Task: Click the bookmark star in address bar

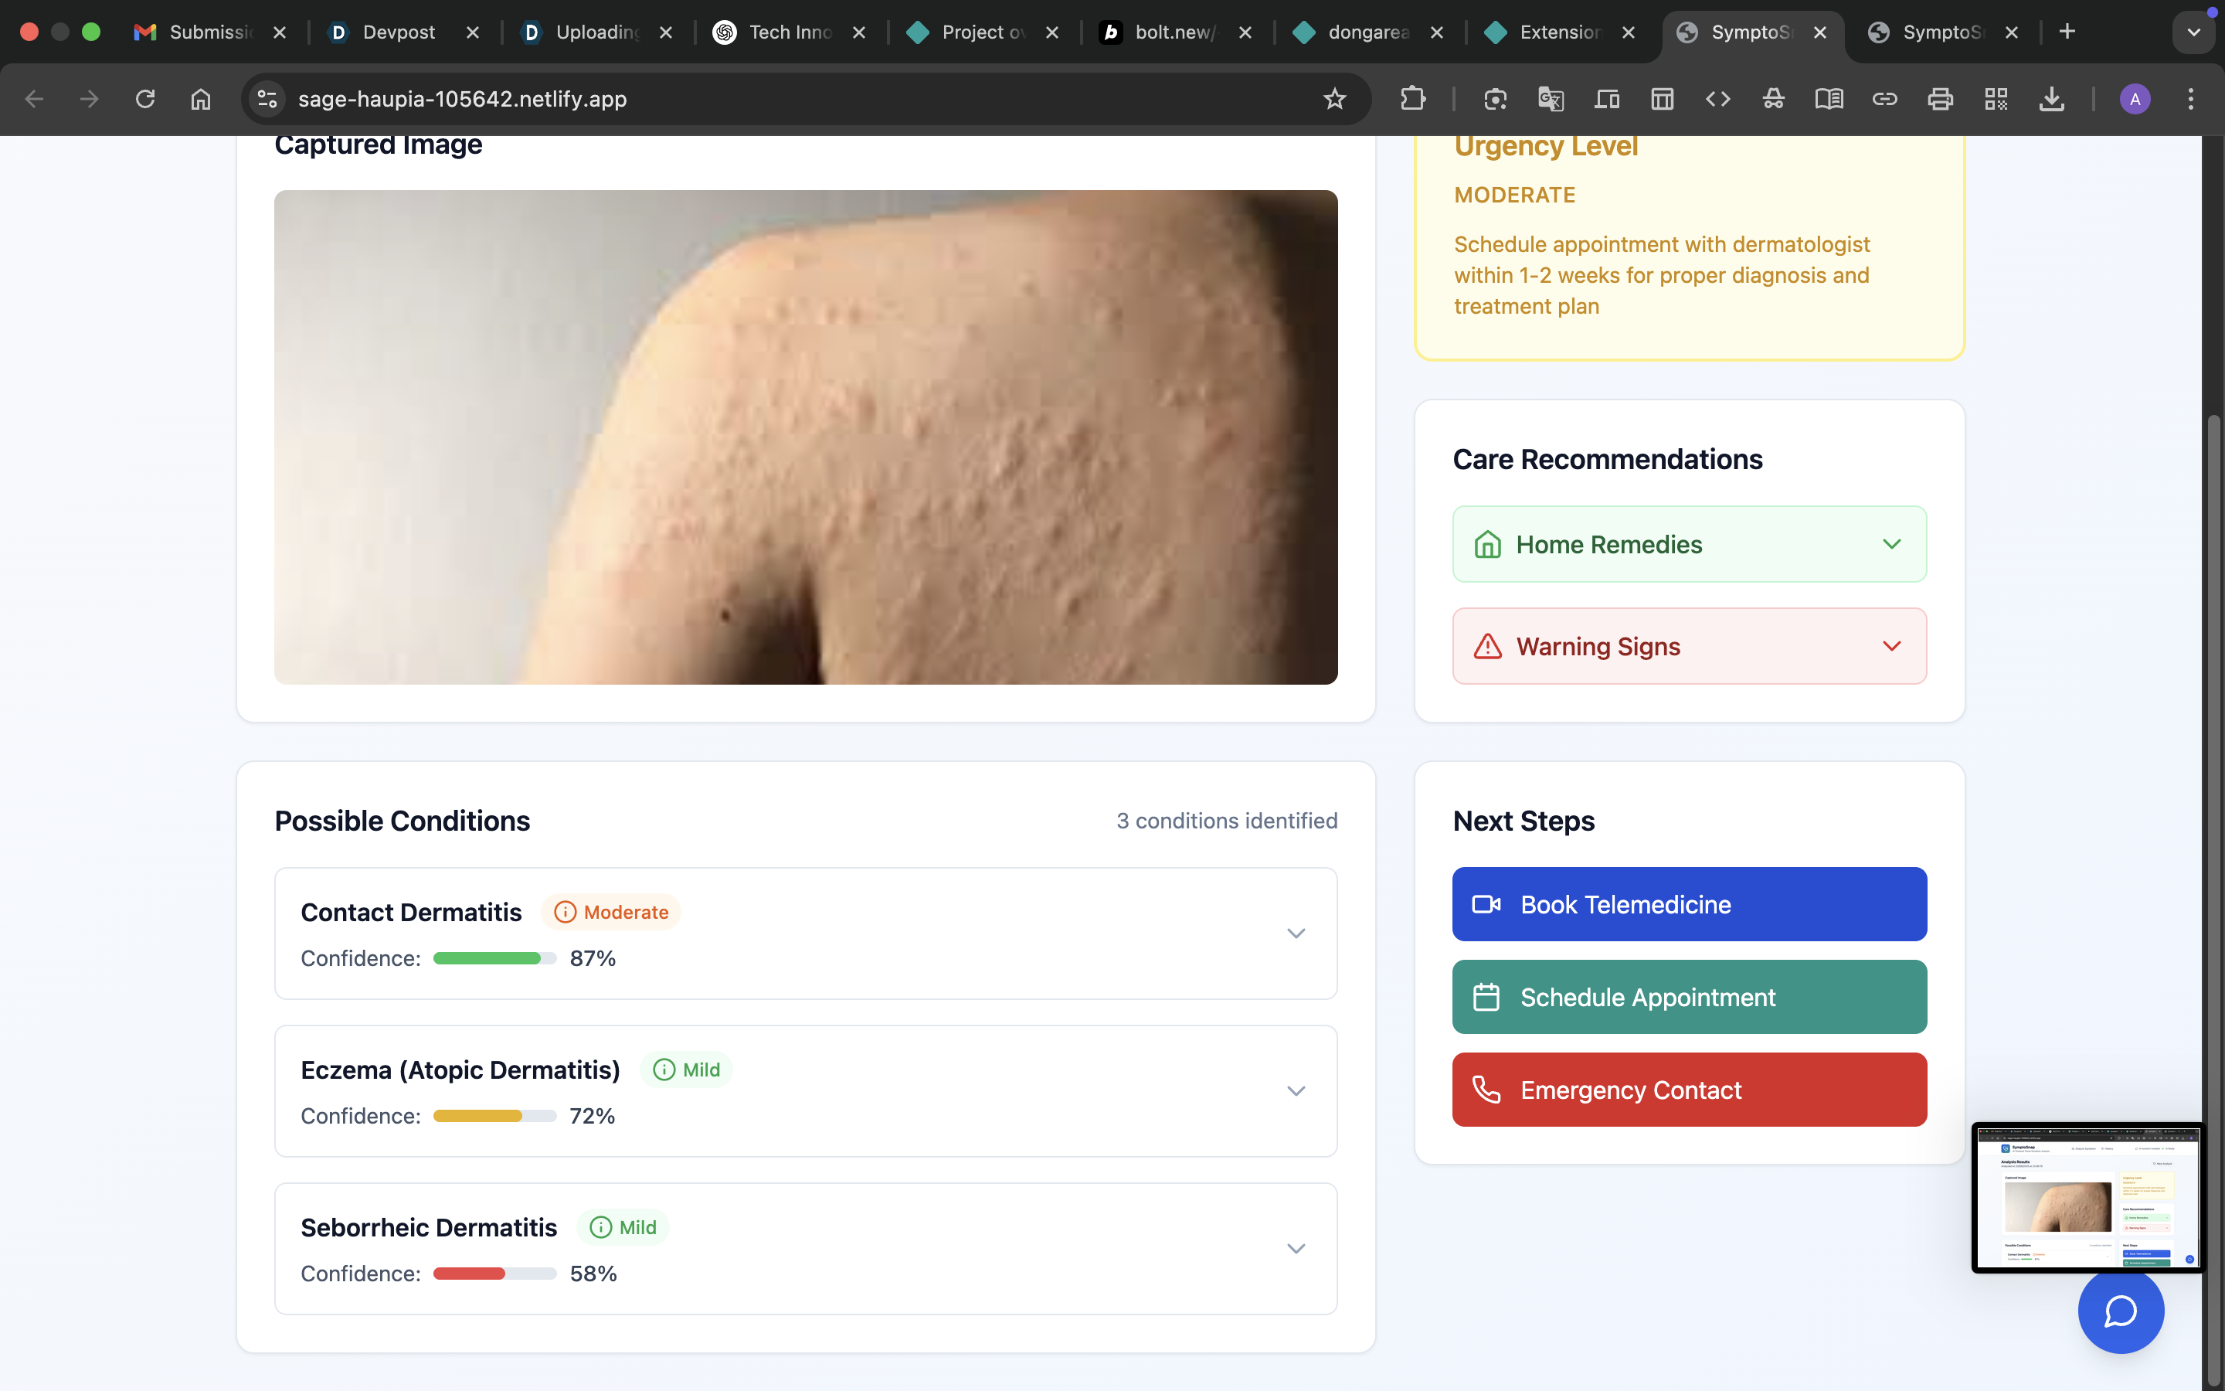Action: click(x=1334, y=98)
